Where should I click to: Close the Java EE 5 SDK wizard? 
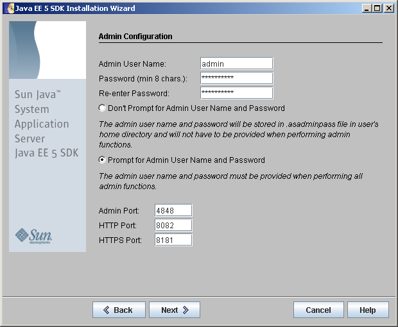point(389,8)
